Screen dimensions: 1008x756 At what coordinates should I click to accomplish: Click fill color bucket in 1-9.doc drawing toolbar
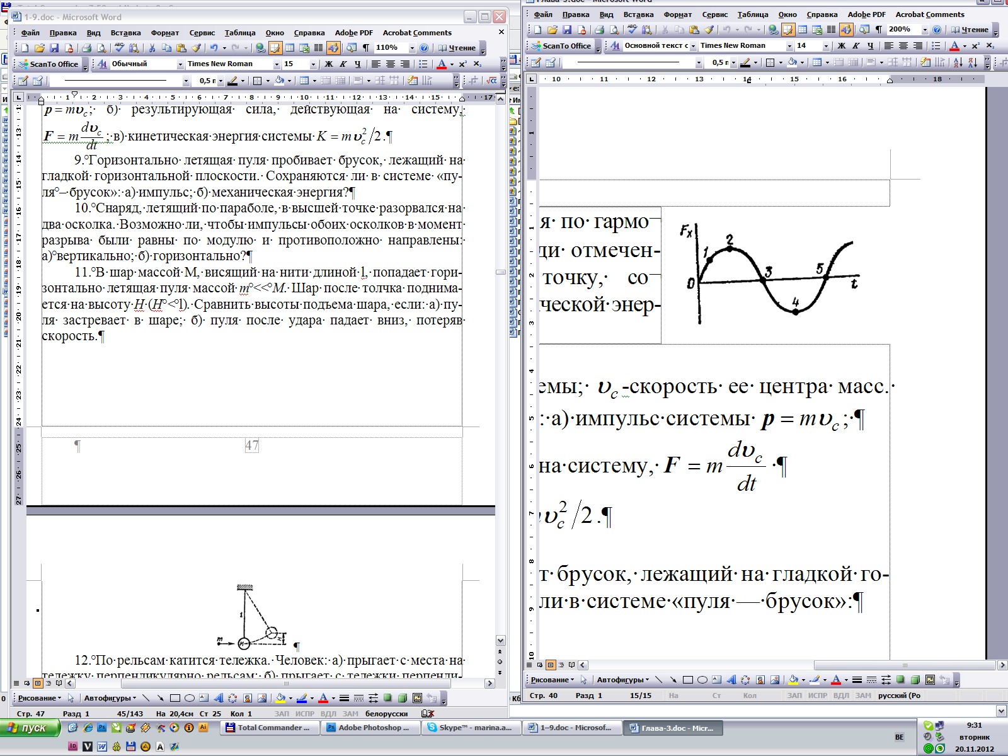(281, 698)
